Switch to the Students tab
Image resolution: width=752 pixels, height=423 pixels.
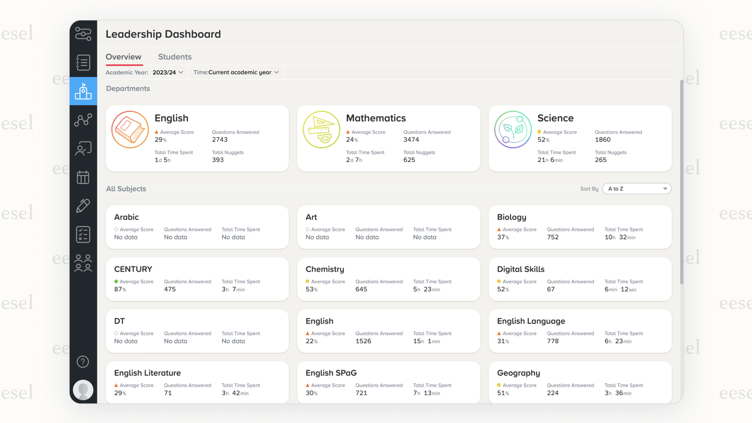[x=175, y=57]
